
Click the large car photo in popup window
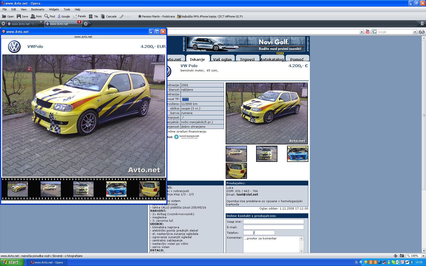point(84,116)
